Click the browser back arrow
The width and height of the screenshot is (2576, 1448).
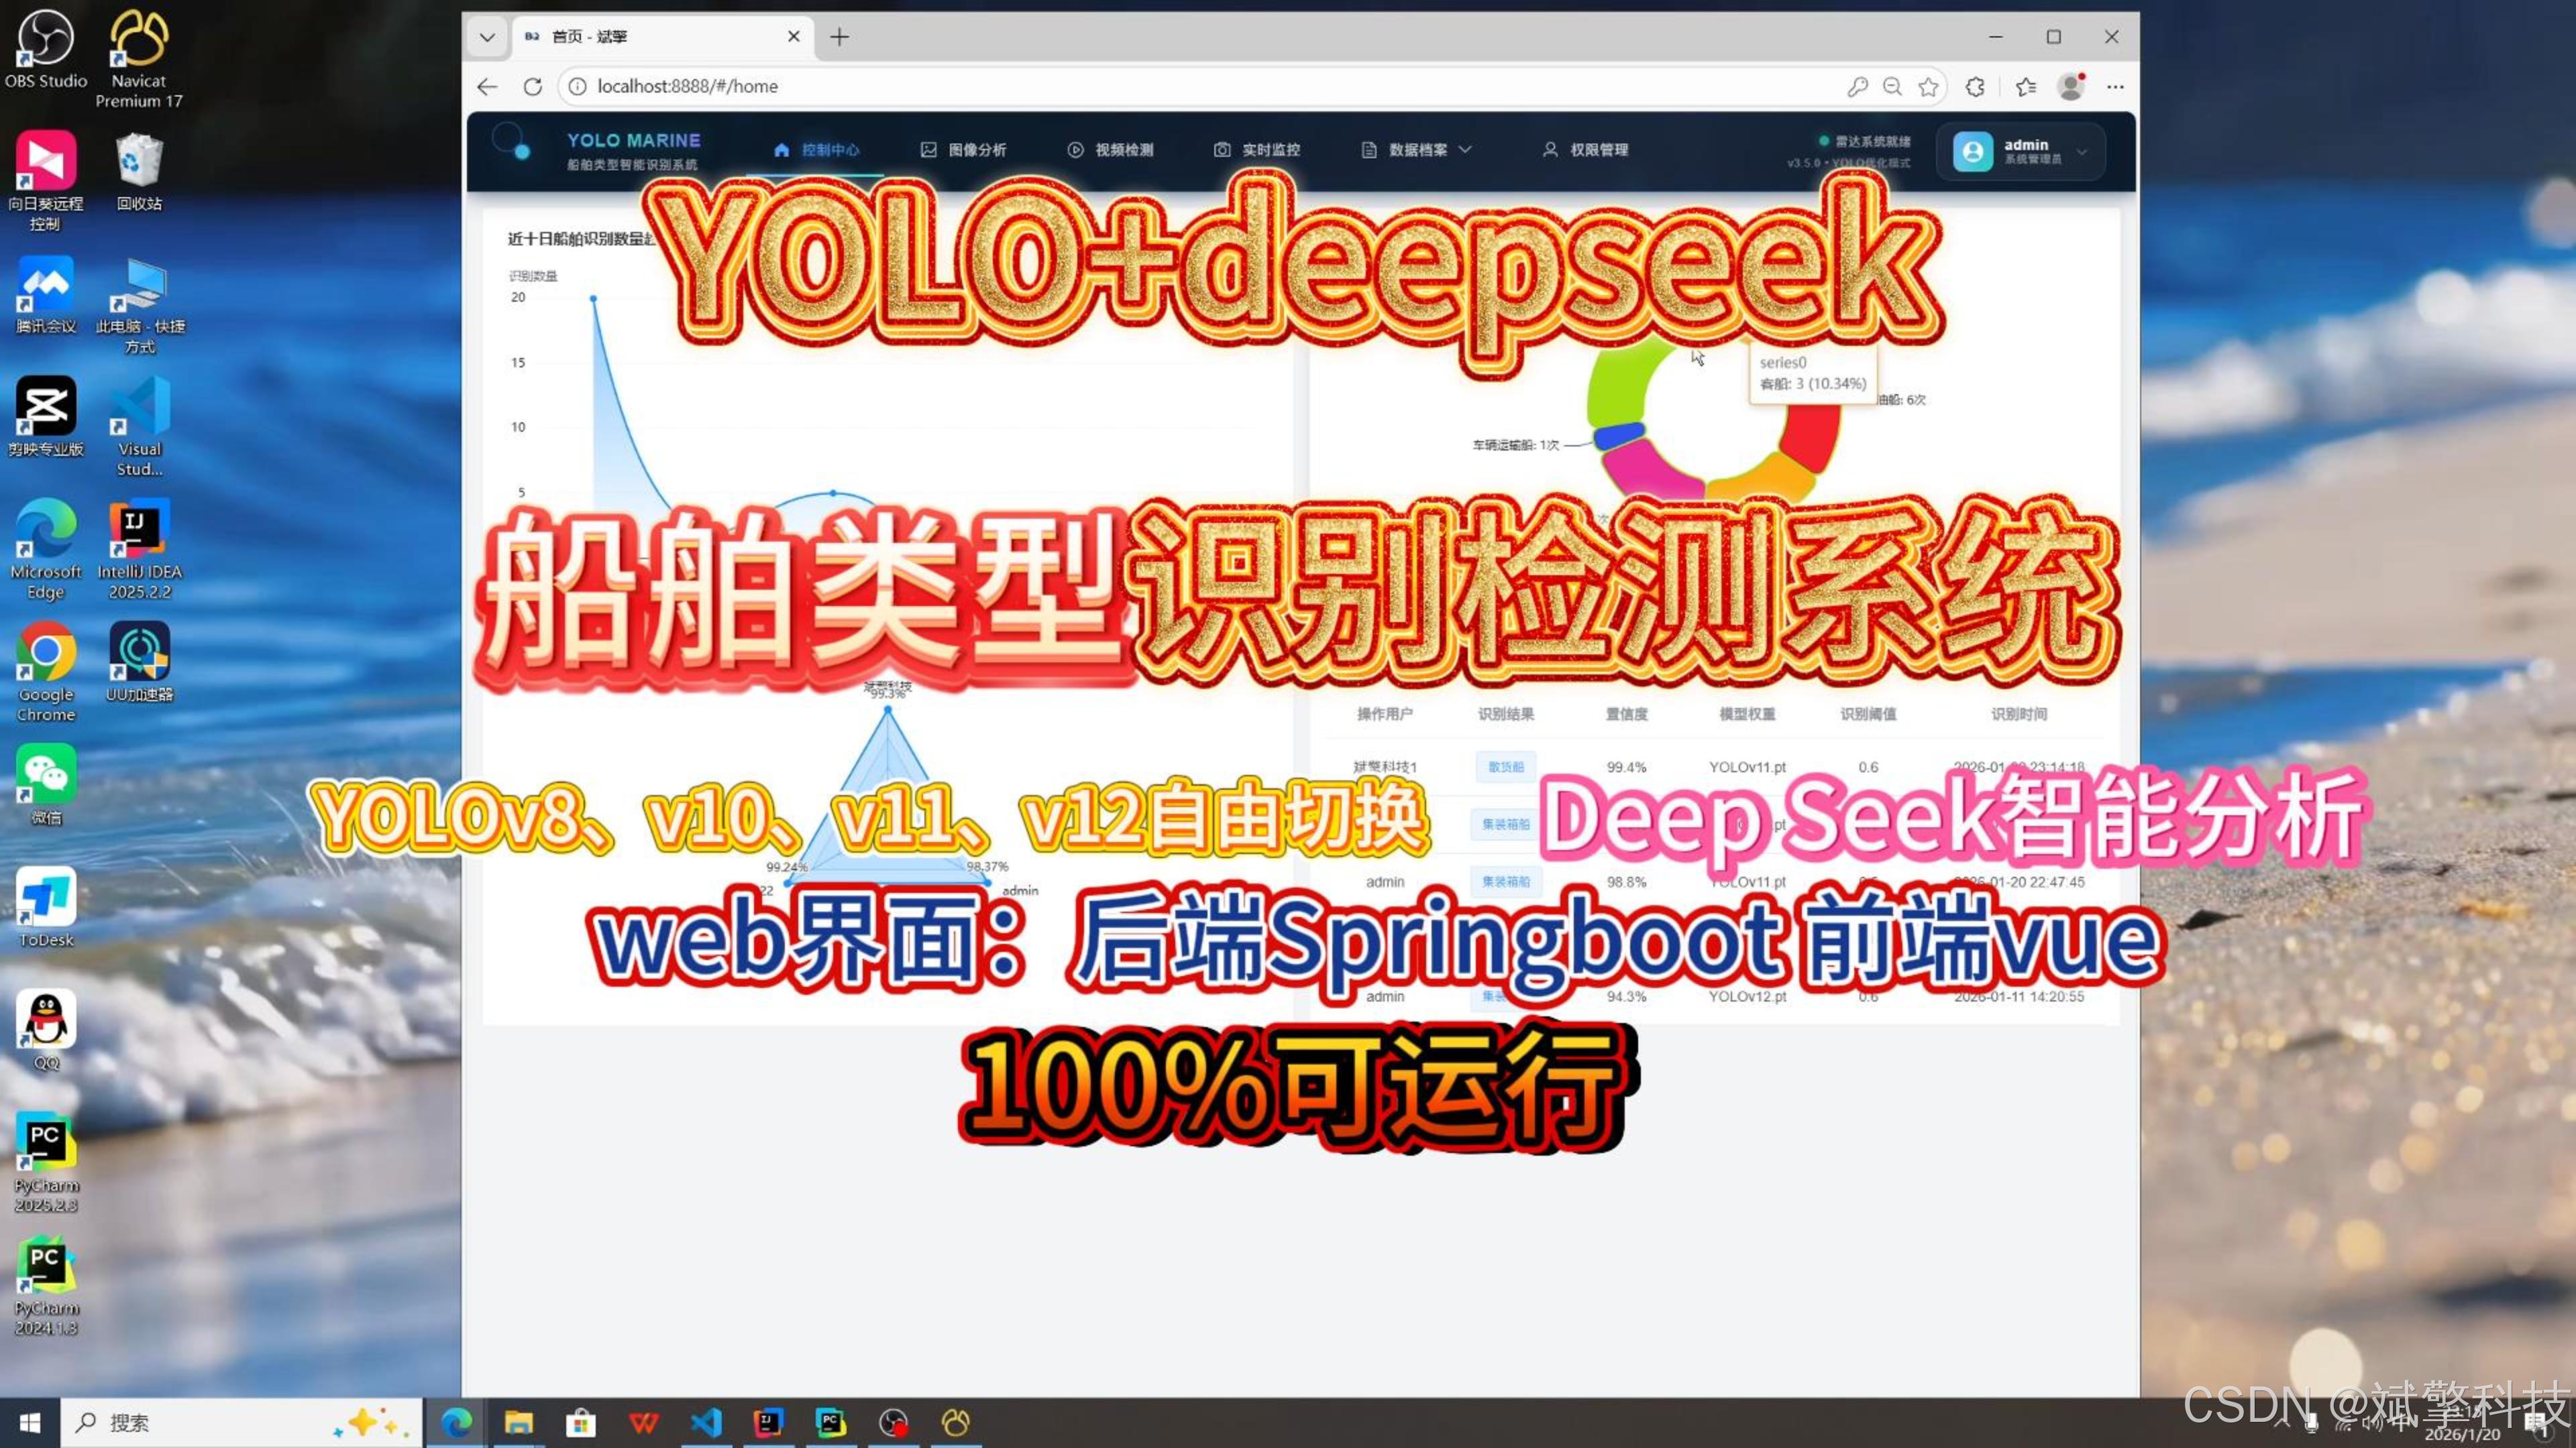[x=487, y=87]
